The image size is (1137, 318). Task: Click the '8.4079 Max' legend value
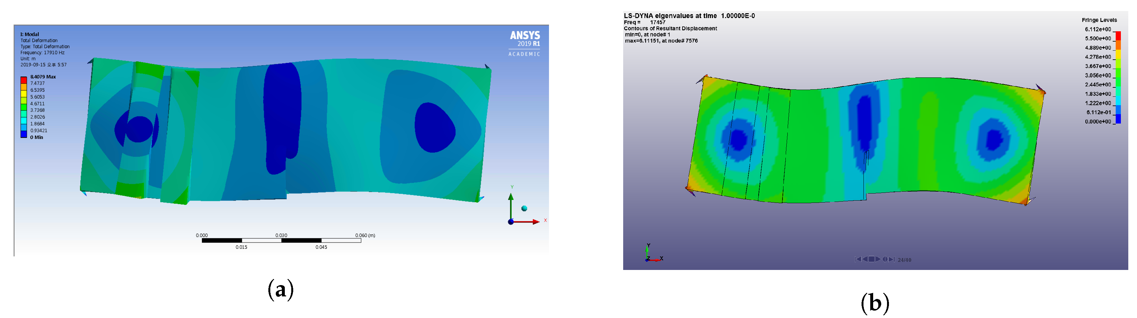tap(43, 77)
